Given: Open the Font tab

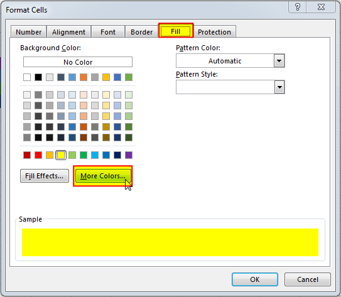Looking at the screenshot, I should pos(108,32).
